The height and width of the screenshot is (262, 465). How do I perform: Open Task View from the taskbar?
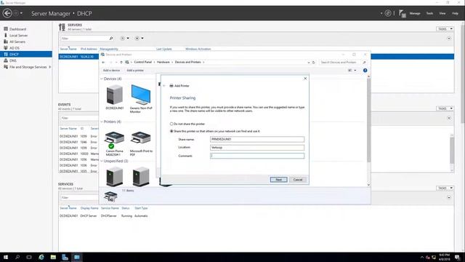point(29,257)
